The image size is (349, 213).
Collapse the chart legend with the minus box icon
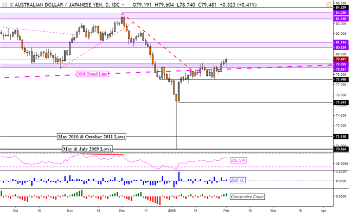click(x=5, y=5)
